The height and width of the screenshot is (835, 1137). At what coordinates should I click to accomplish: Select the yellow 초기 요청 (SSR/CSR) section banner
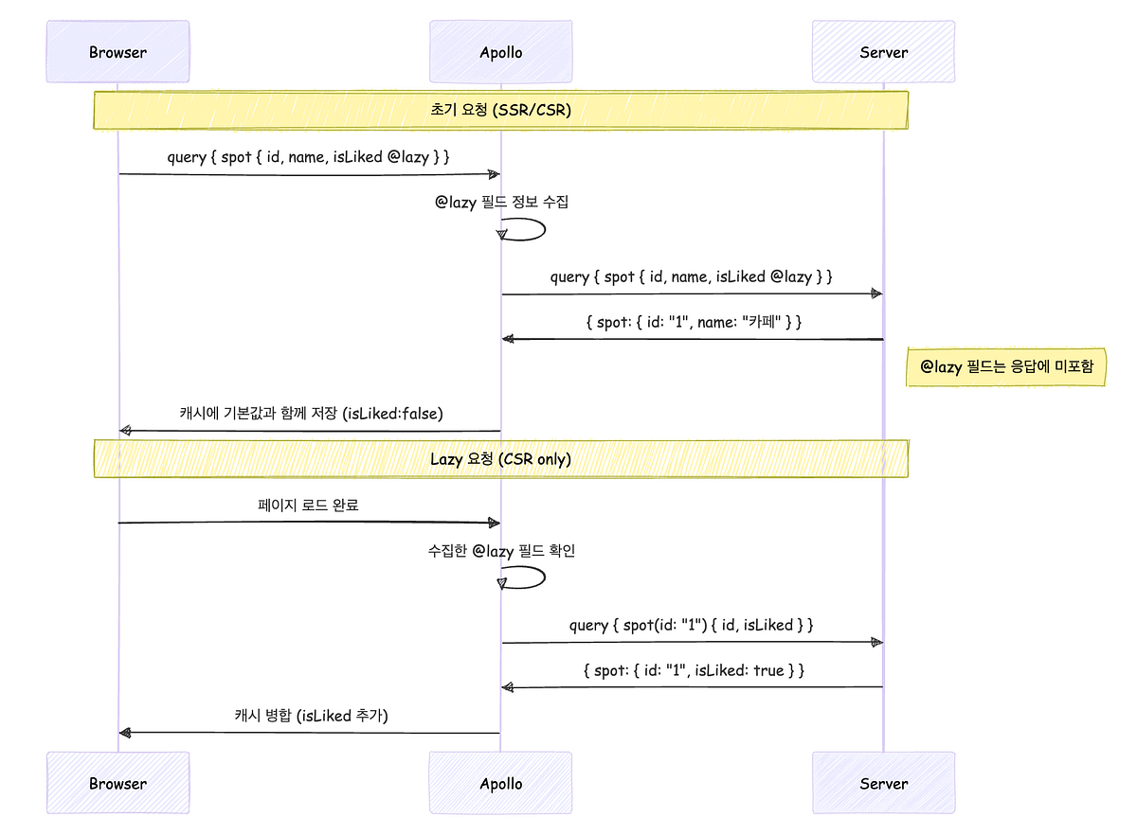click(500, 110)
